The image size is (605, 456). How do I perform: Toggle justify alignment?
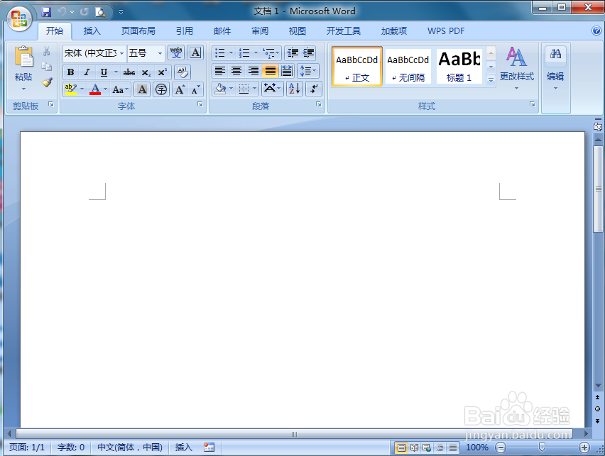(x=270, y=70)
